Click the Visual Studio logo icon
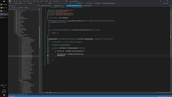Screen dimensions: 172x97 [x=10, y=1]
